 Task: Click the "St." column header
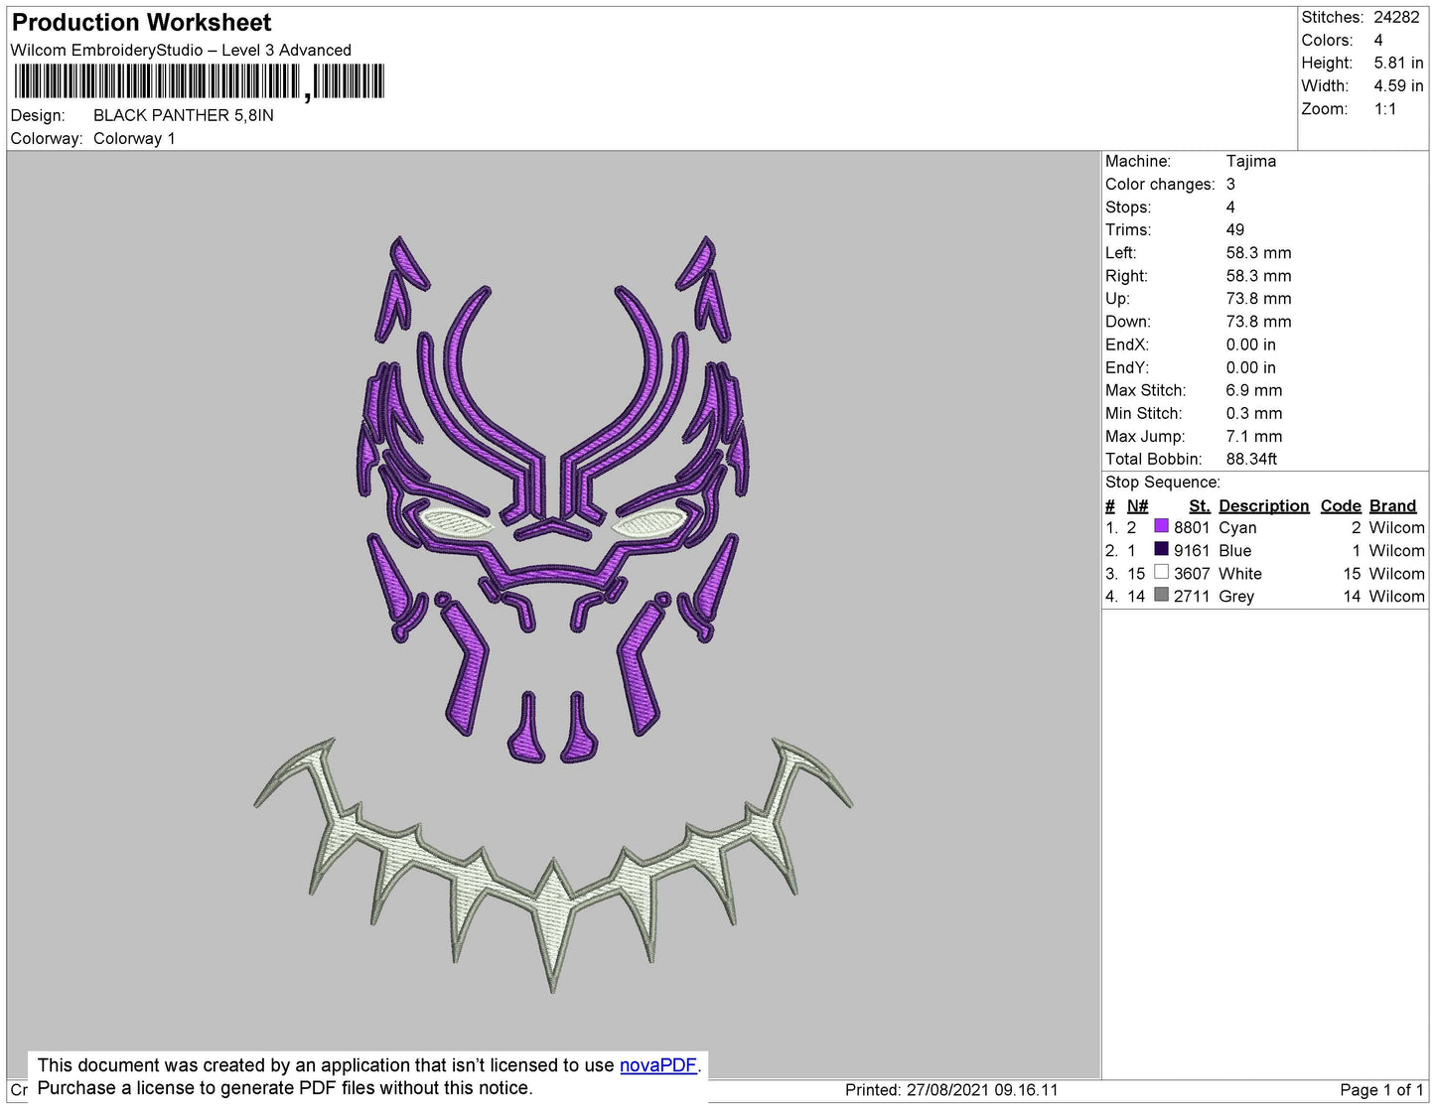click(x=1200, y=506)
